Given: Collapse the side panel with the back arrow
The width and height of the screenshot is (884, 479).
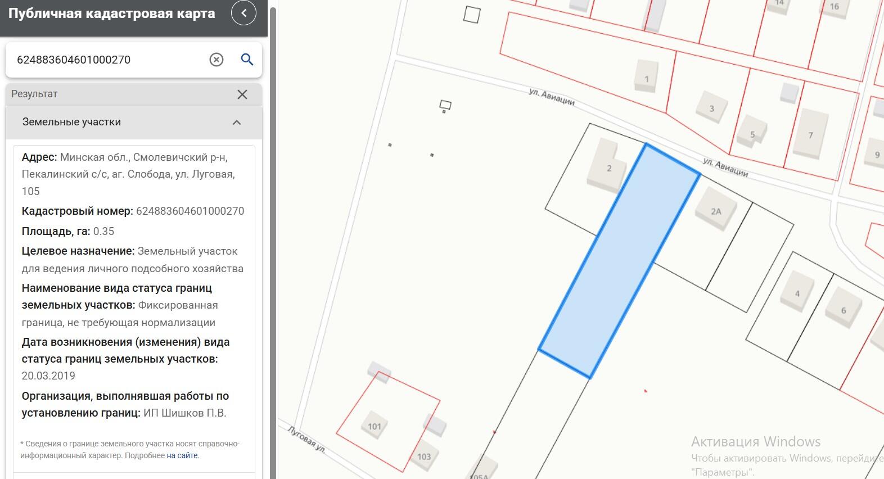Looking at the screenshot, I should (x=243, y=13).
